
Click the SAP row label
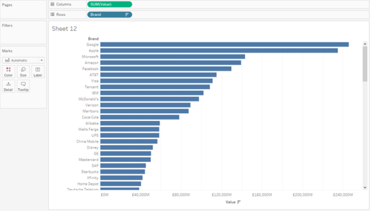coord(95,166)
